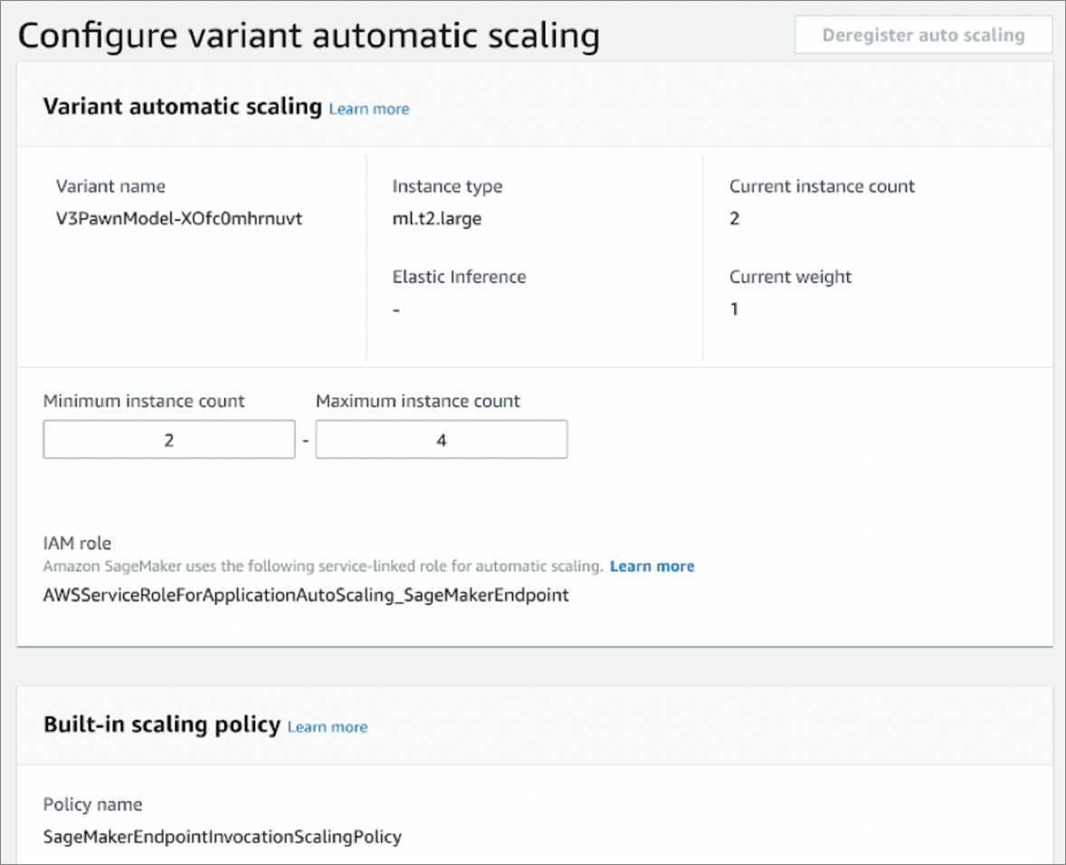Click the Elastic Inference value dash
This screenshot has width=1066, height=865.
394,309
